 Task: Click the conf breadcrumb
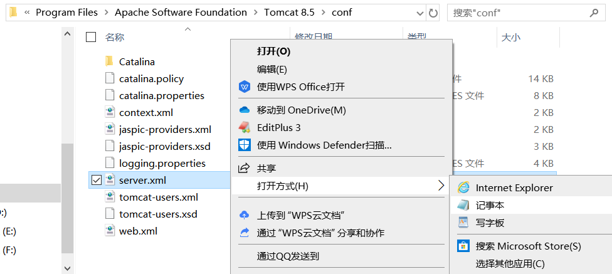point(342,13)
